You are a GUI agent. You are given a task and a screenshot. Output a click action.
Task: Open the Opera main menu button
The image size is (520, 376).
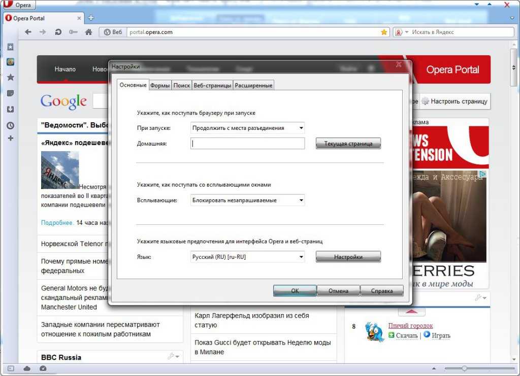(x=19, y=5)
